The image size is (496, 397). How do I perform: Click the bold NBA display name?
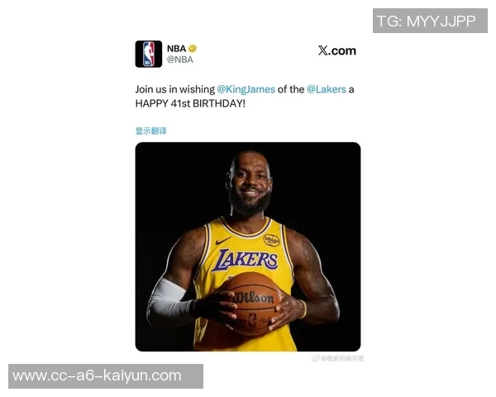tap(177, 49)
